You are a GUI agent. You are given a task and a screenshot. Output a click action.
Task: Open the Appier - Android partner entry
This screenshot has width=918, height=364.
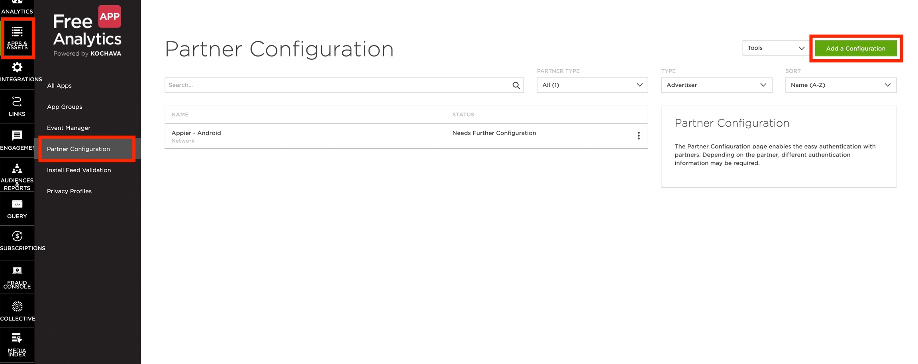tap(196, 133)
